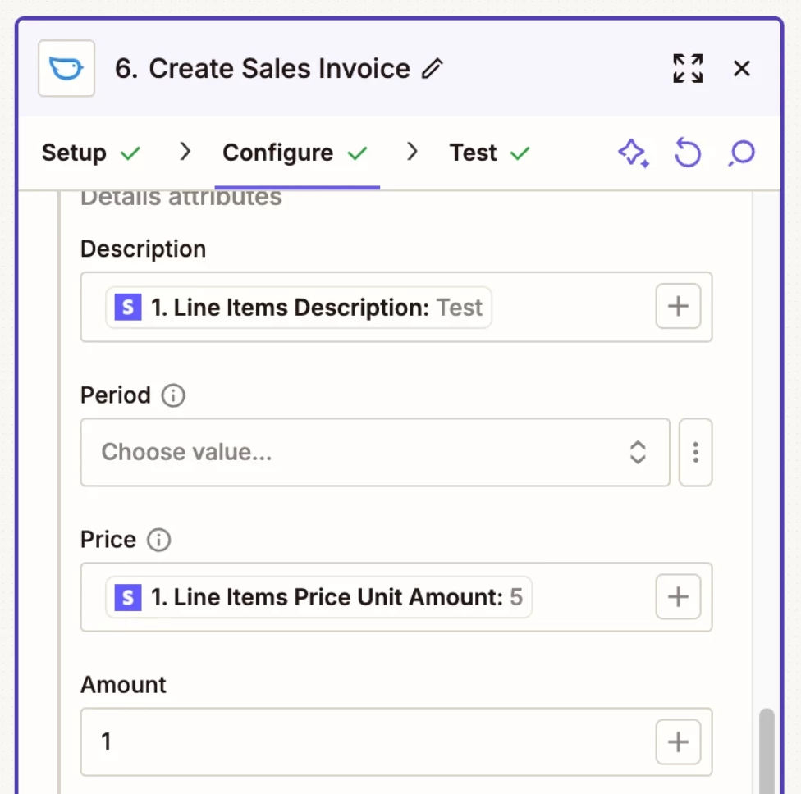Click the Period up-down chevron arrows
The width and height of the screenshot is (801, 794).
638,453
